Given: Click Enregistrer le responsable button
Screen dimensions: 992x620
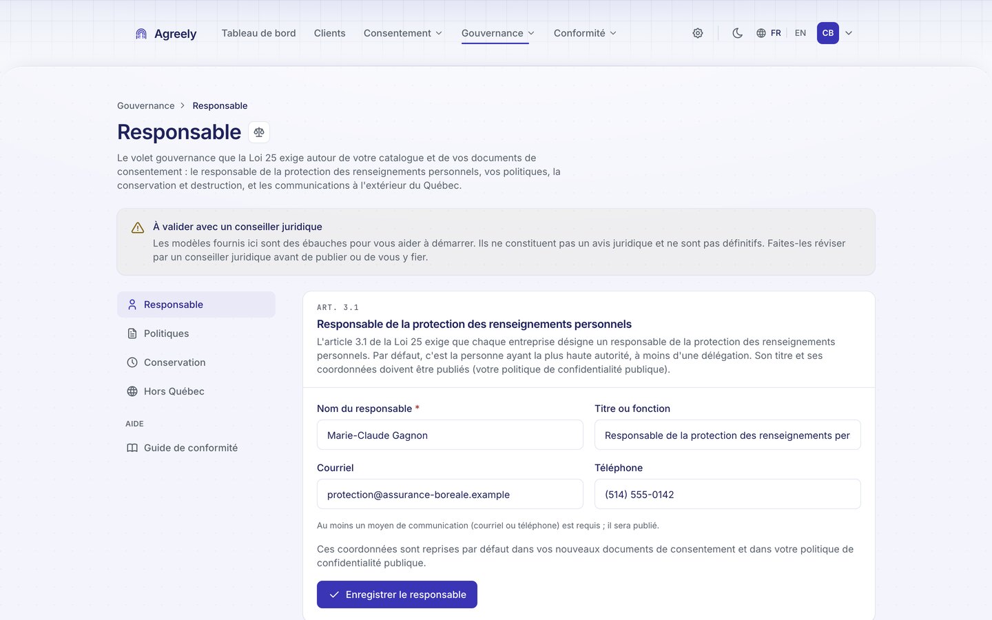Looking at the screenshot, I should point(397,595).
